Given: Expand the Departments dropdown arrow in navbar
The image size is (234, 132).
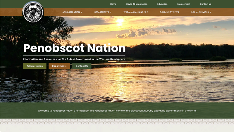Looking at the screenshot, I should [111, 12].
